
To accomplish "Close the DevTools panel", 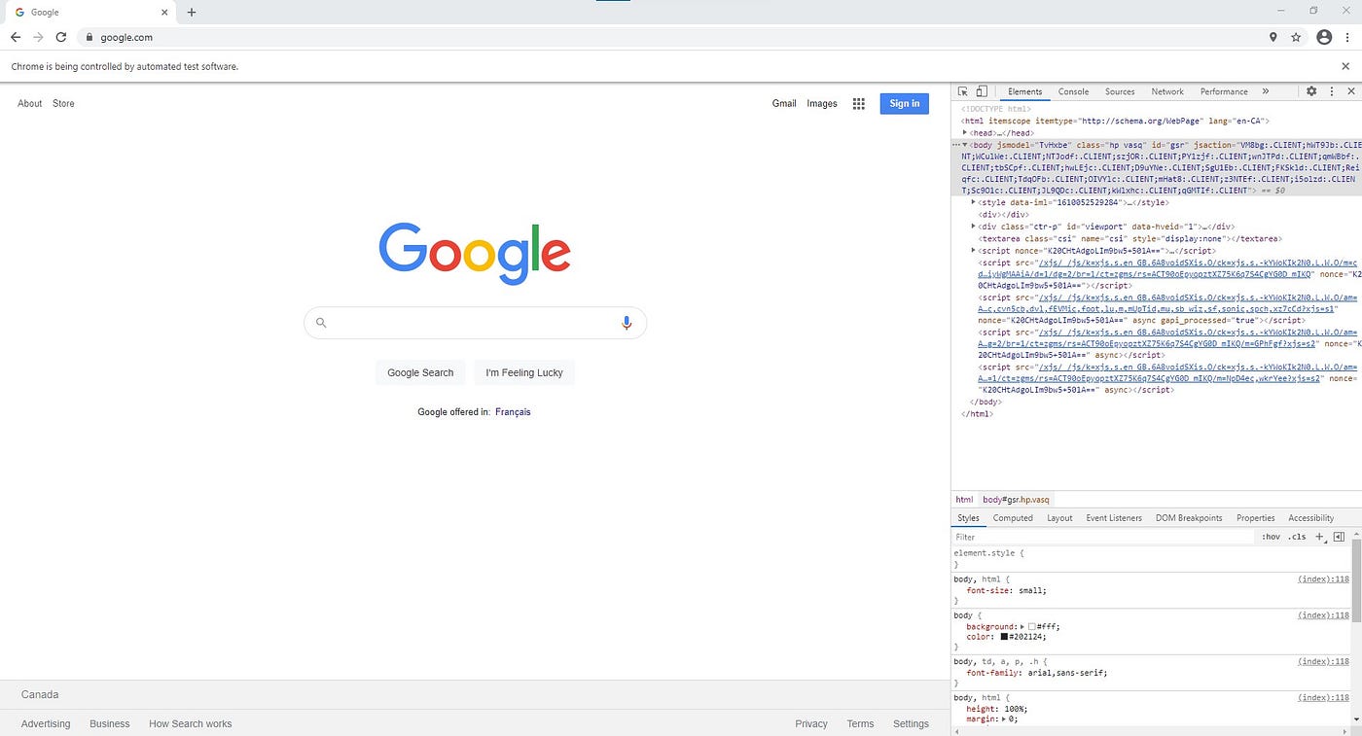I will pyautogui.click(x=1351, y=91).
